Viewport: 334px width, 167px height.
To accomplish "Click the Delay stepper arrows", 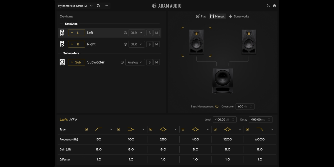I will click(269, 120).
